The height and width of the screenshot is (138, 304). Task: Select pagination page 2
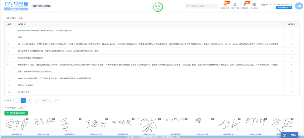[29, 101]
